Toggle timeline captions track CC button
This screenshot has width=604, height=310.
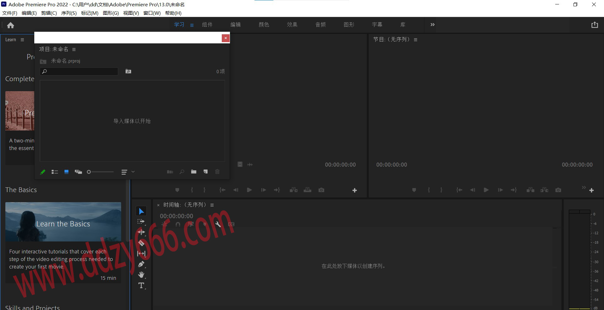click(x=231, y=224)
